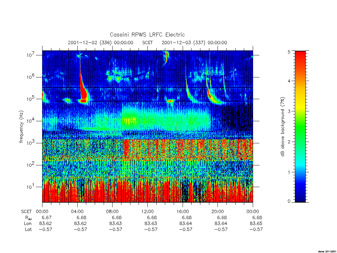
Task: Click the colorbar tick label '1'
Action: coord(289,172)
